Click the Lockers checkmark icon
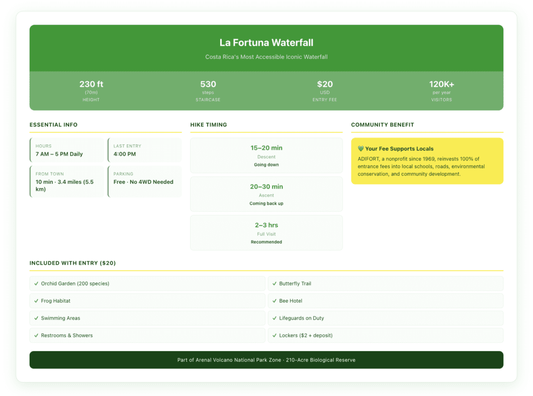The width and height of the screenshot is (533, 396). pos(274,336)
